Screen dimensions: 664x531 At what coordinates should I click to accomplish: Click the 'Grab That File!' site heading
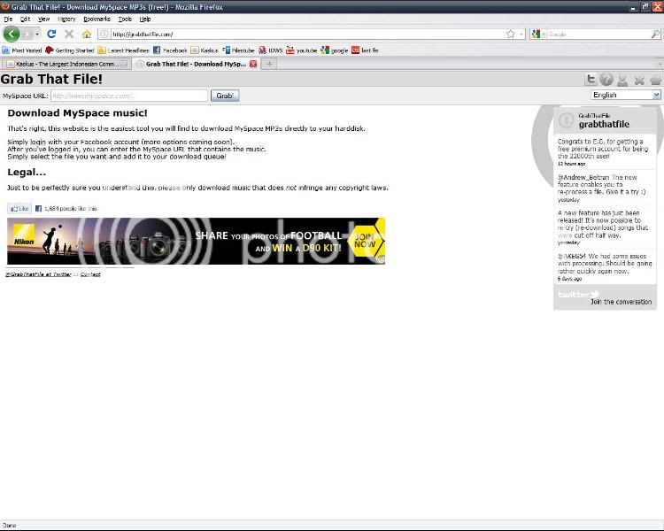(51, 79)
